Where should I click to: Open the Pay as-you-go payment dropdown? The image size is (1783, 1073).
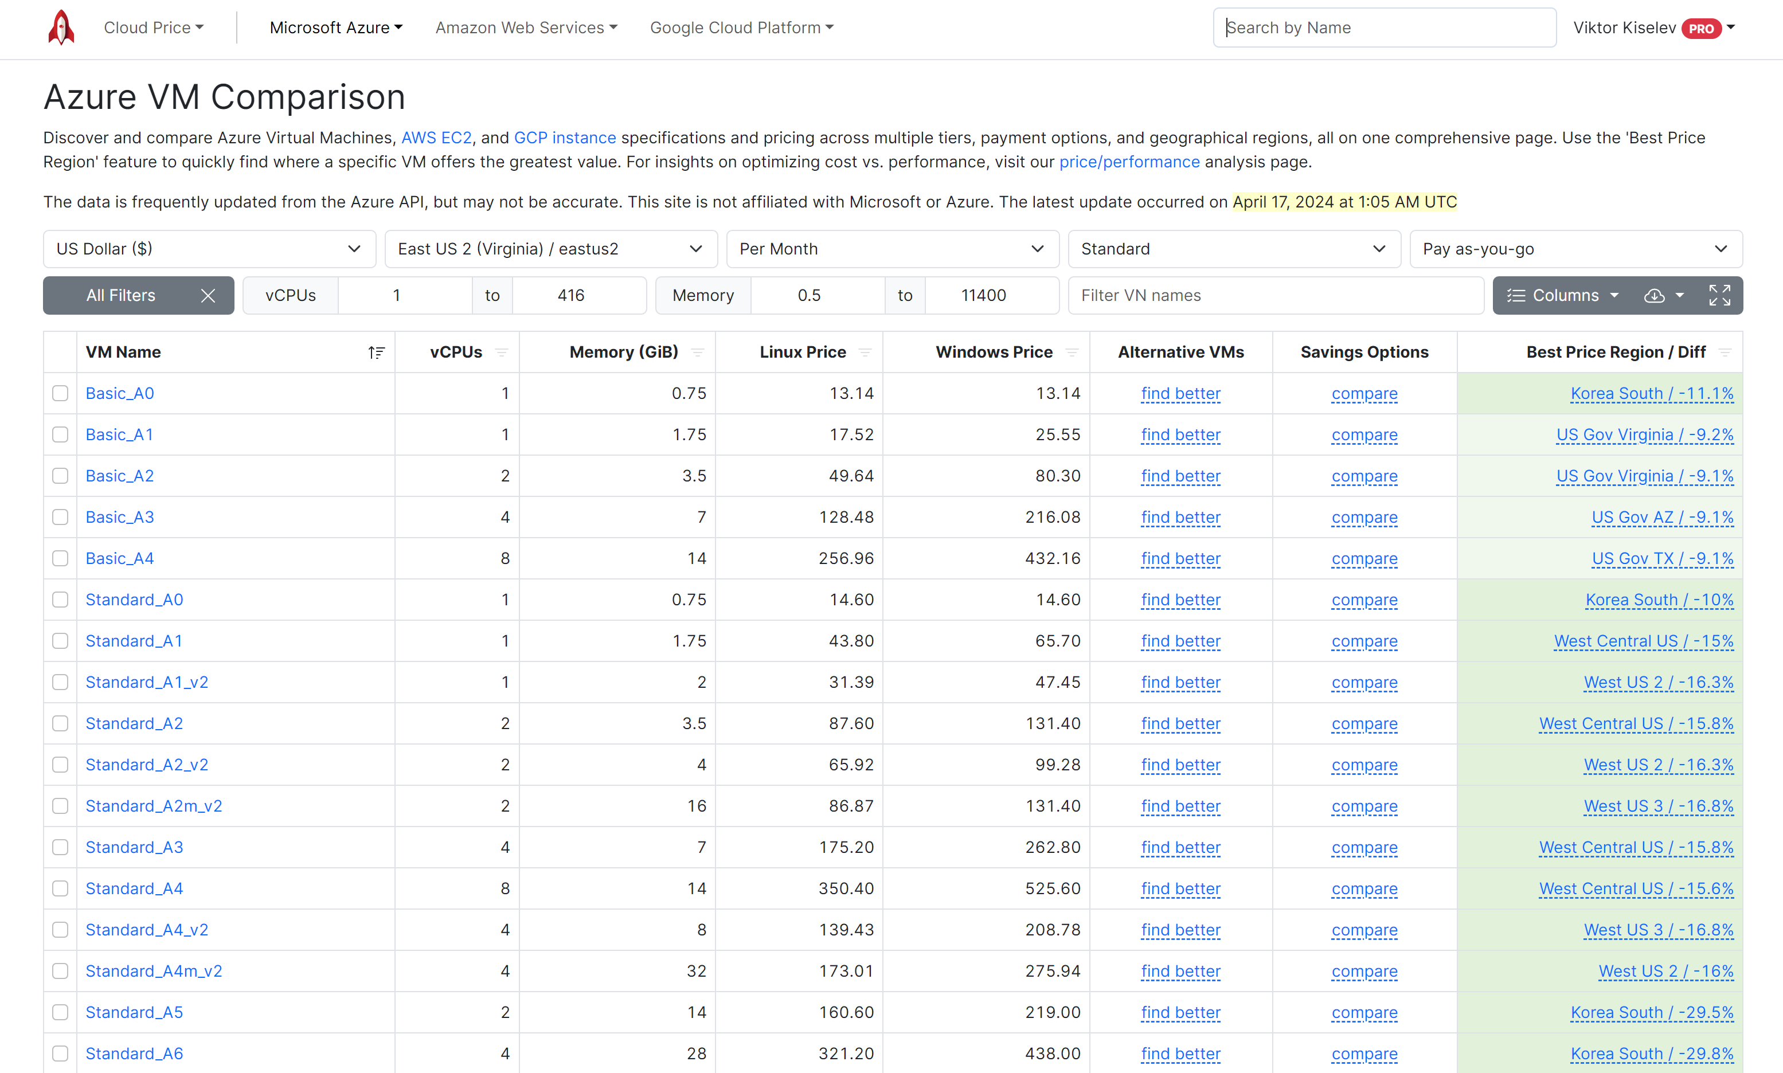click(x=1576, y=249)
